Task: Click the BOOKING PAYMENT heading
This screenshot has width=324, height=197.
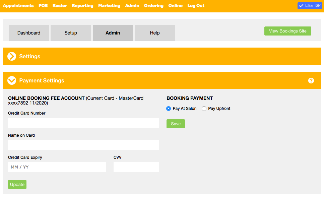Action: point(190,98)
